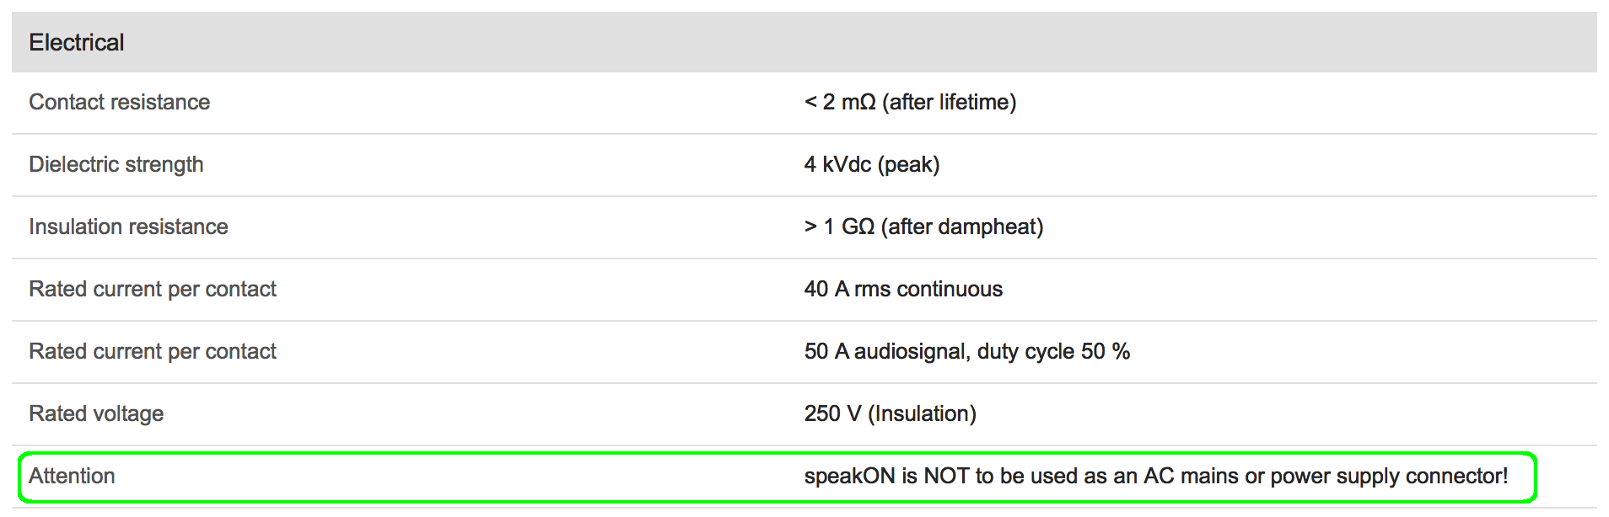Screen dimensions: 1609x517
Task: Select the Insulation resistance label
Action: [128, 227]
